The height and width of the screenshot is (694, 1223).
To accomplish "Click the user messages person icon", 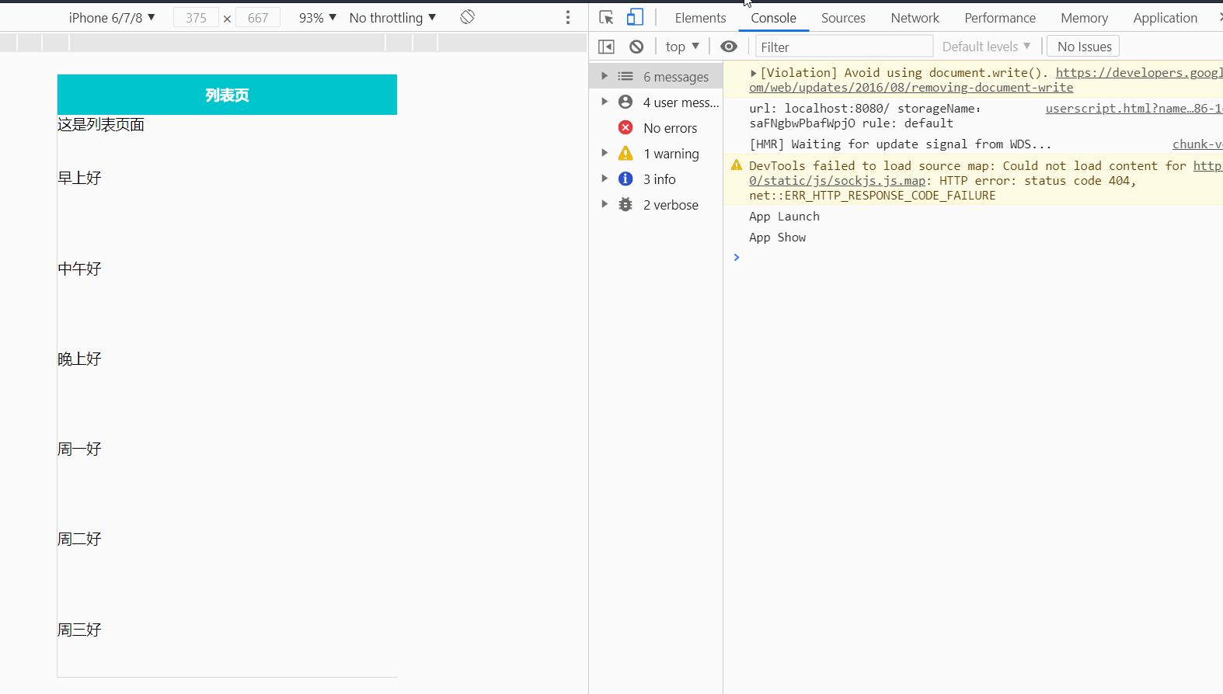I will (x=625, y=102).
